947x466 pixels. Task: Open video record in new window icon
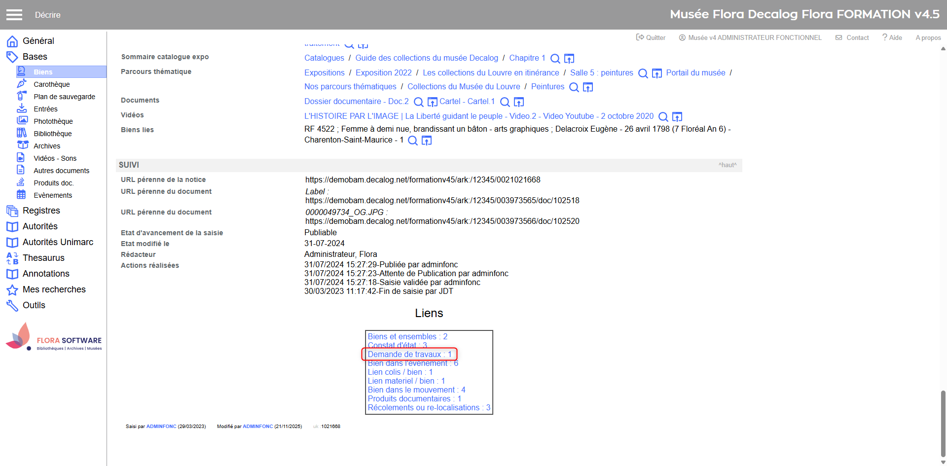click(677, 117)
